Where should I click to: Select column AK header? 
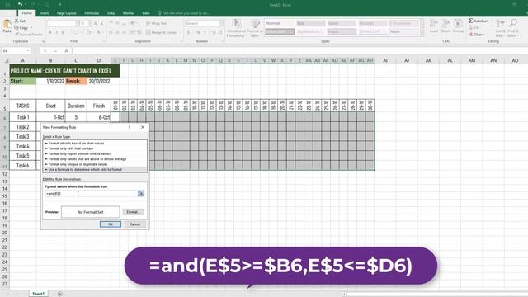click(x=428, y=60)
